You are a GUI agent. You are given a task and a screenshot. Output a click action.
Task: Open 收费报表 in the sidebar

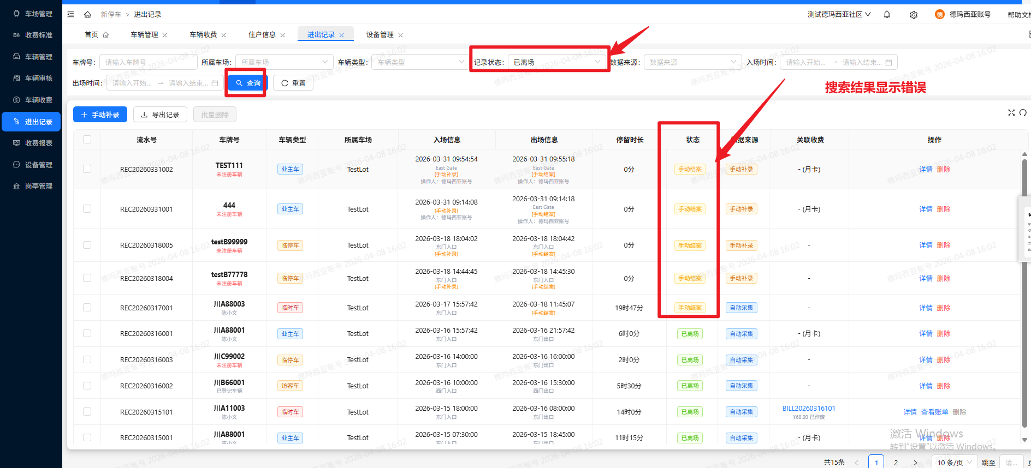[38, 143]
